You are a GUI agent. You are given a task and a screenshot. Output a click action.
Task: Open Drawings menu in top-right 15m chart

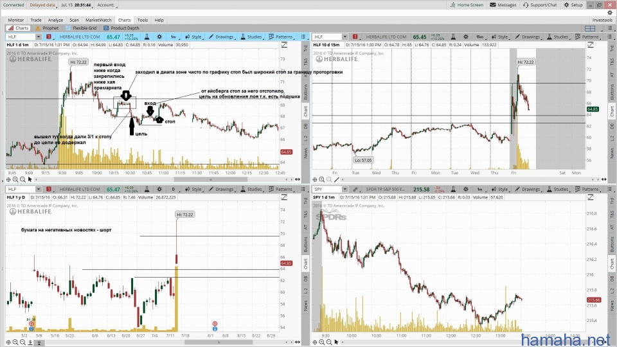[528, 37]
